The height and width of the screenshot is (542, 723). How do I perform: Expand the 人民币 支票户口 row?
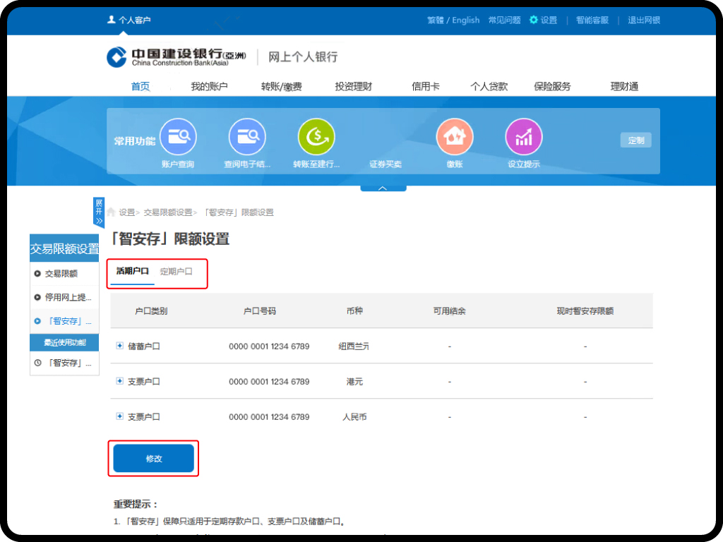pyautogui.click(x=120, y=416)
